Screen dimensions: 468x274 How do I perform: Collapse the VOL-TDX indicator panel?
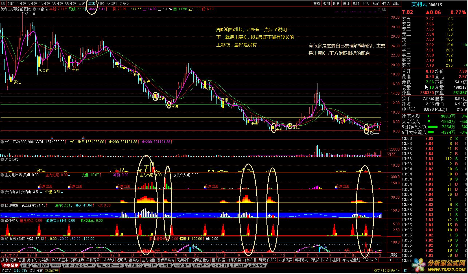tap(2, 142)
